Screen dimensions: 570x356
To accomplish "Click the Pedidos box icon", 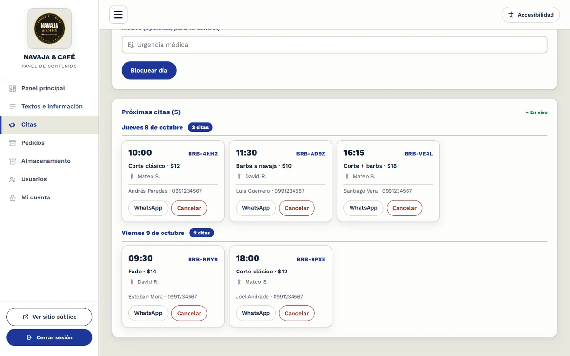I will [x=13, y=143].
